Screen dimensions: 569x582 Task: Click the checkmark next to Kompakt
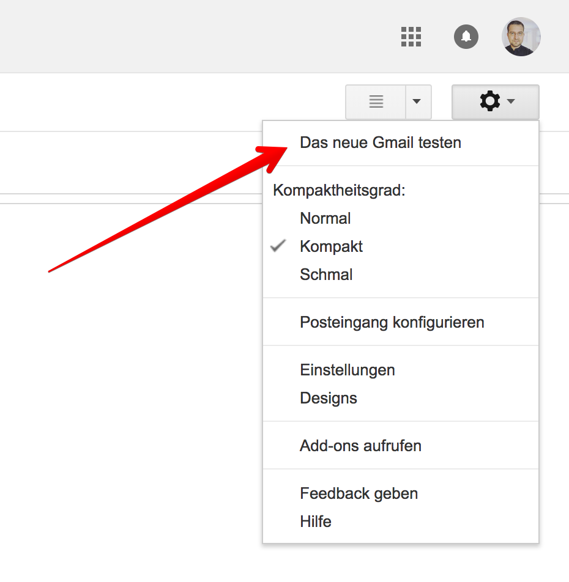278,246
